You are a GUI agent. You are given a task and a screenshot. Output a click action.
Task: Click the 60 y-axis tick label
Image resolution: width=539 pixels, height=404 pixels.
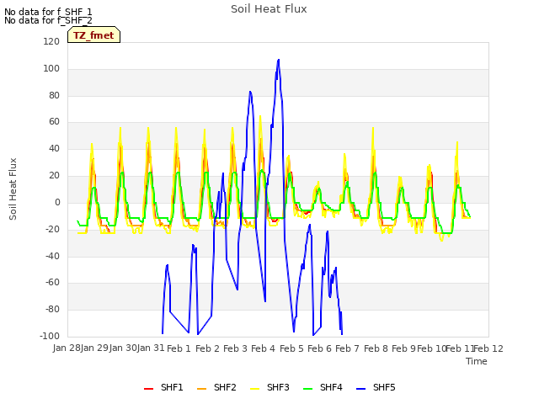point(54,121)
